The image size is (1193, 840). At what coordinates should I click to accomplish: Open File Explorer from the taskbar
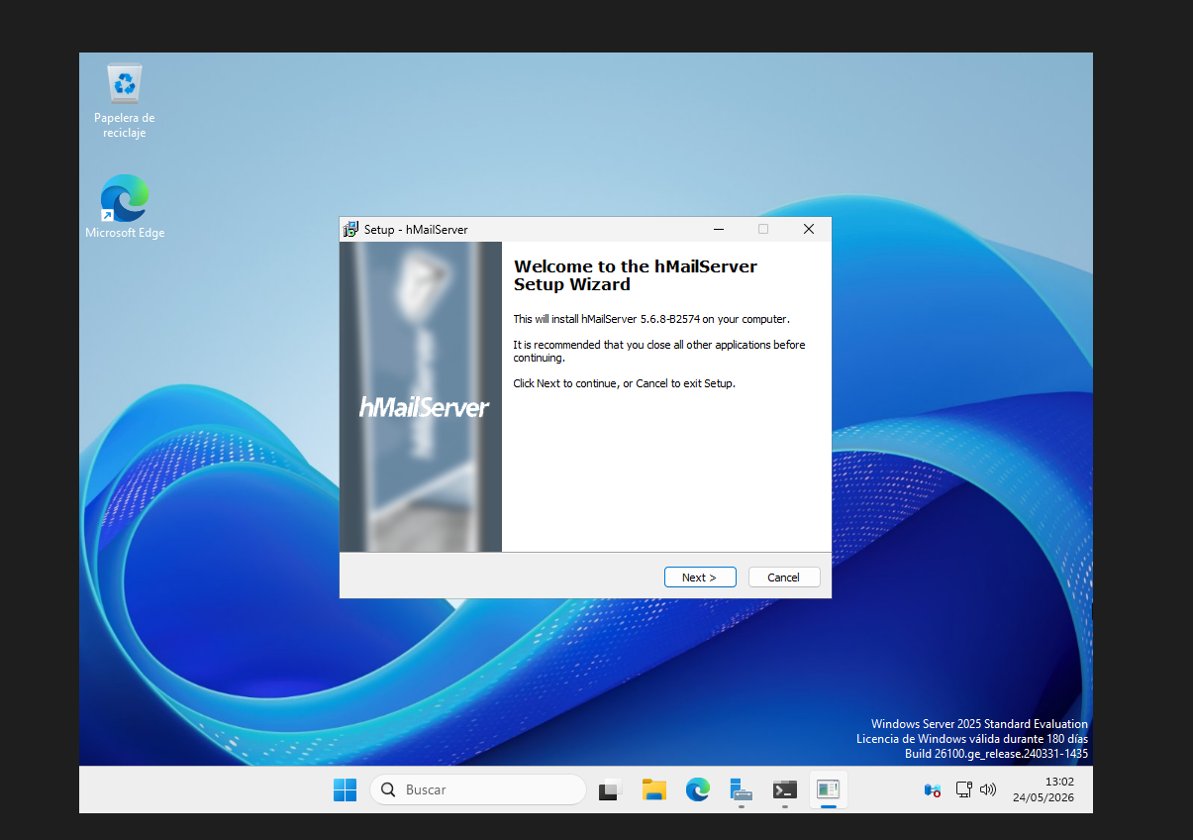point(653,789)
